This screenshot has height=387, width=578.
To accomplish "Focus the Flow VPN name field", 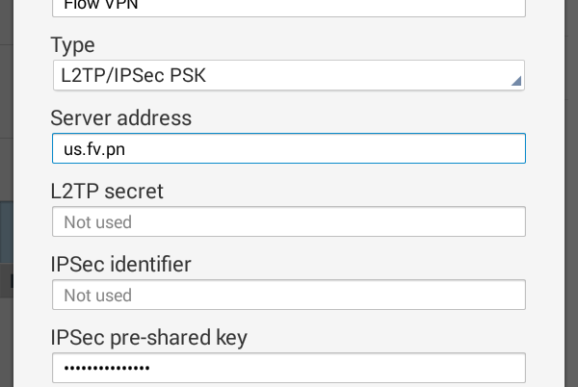I will tap(287, 6).
